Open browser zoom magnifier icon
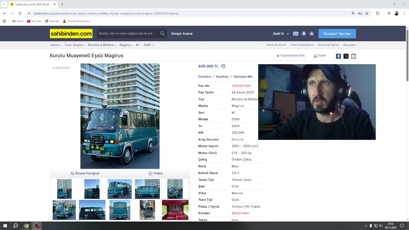The width and height of the screenshot is (409, 230). tap(353, 13)
